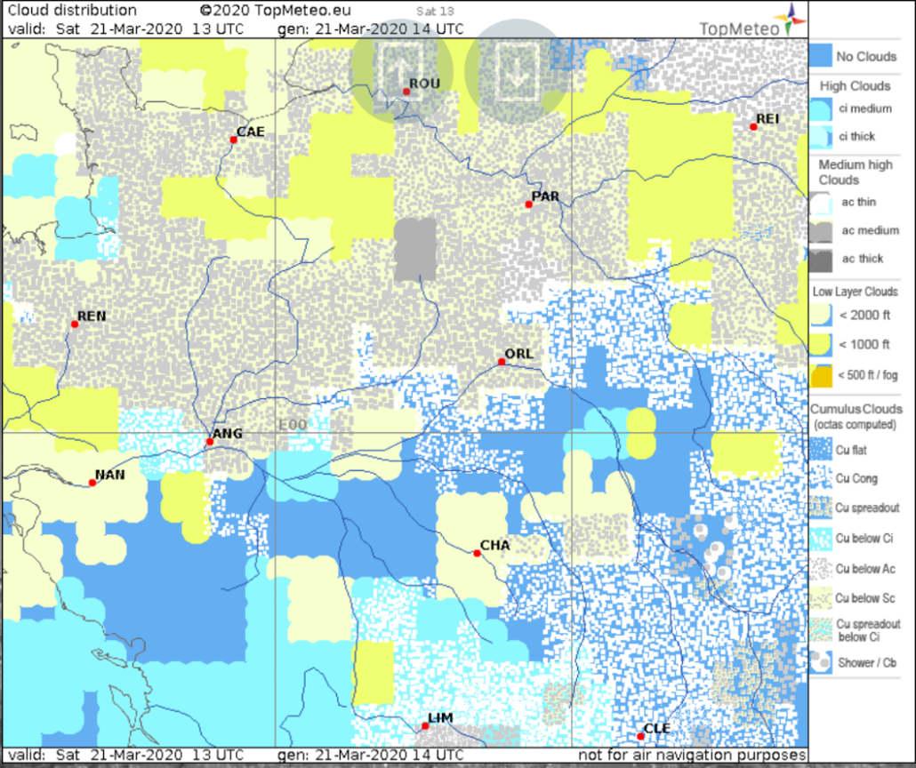The height and width of the screenshot is (768, 916).
Task: Click the 'High Clouds' legend heading
Action: (x=855, y=86)
